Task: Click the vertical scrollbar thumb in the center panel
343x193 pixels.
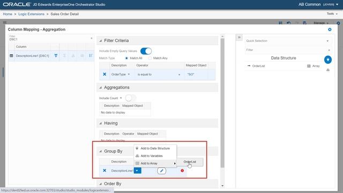Action: pos(222,103)
